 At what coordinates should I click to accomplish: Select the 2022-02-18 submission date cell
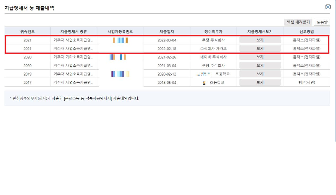(167, 49)
